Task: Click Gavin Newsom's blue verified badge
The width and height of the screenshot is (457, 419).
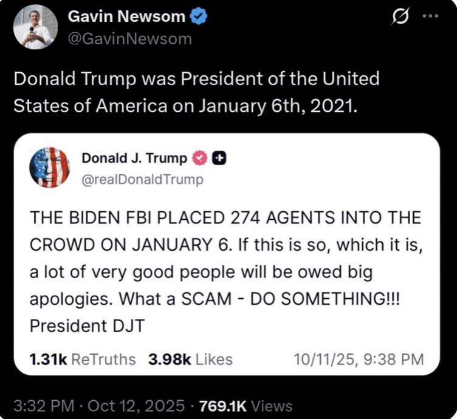Action: pyautogui.click(x=199, y=16)
